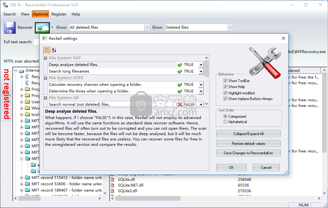Click the picture preview toolbar icon
The image size is (328, 208).
(43, 28)
